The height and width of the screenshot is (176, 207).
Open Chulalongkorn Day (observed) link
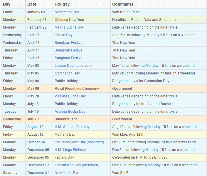(79, 142)
